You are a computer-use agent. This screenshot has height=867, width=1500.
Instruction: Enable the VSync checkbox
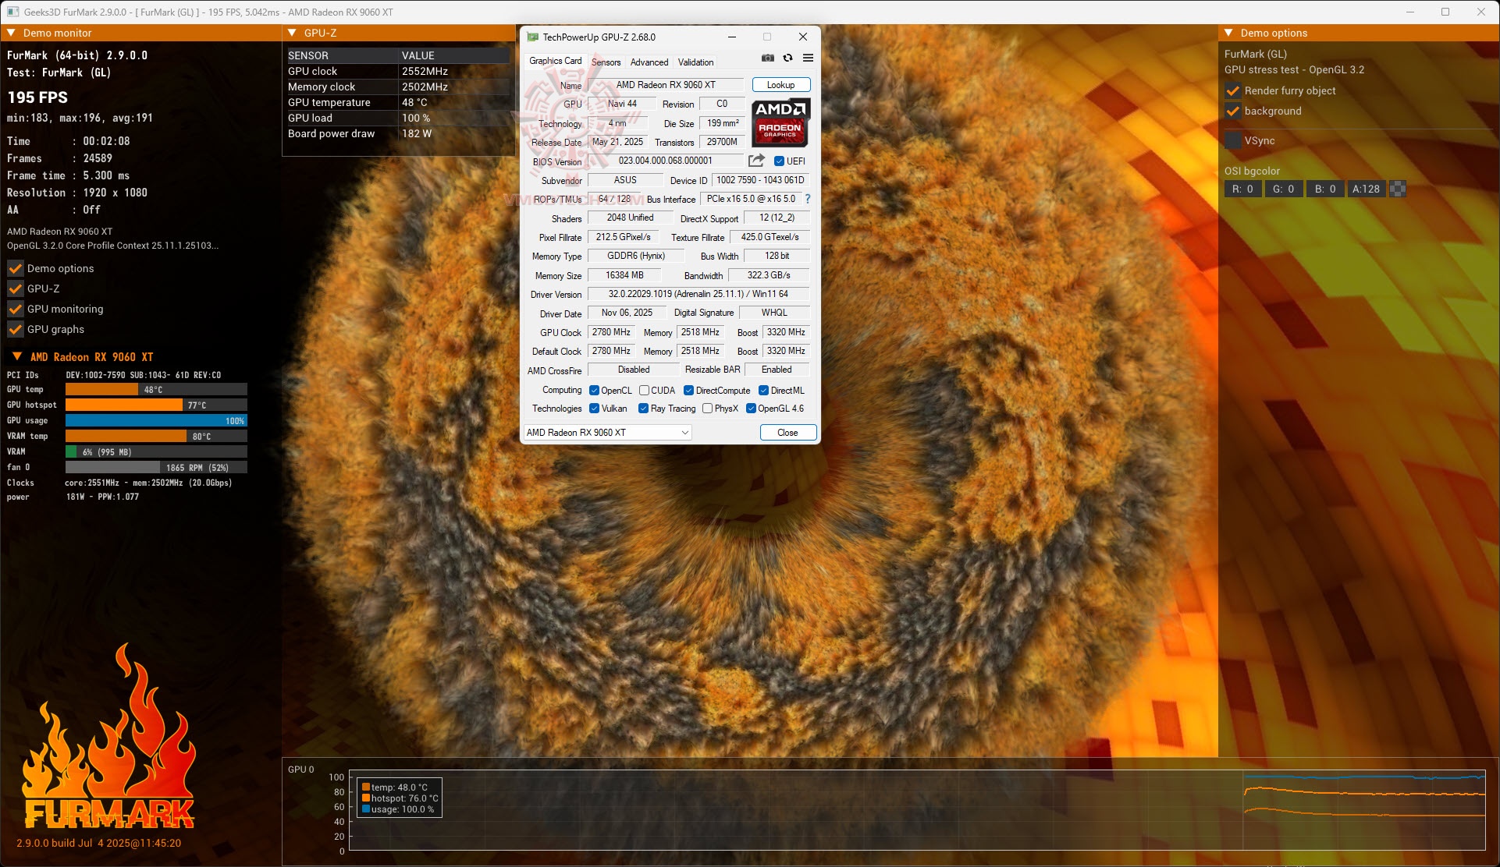point(1232,140)
